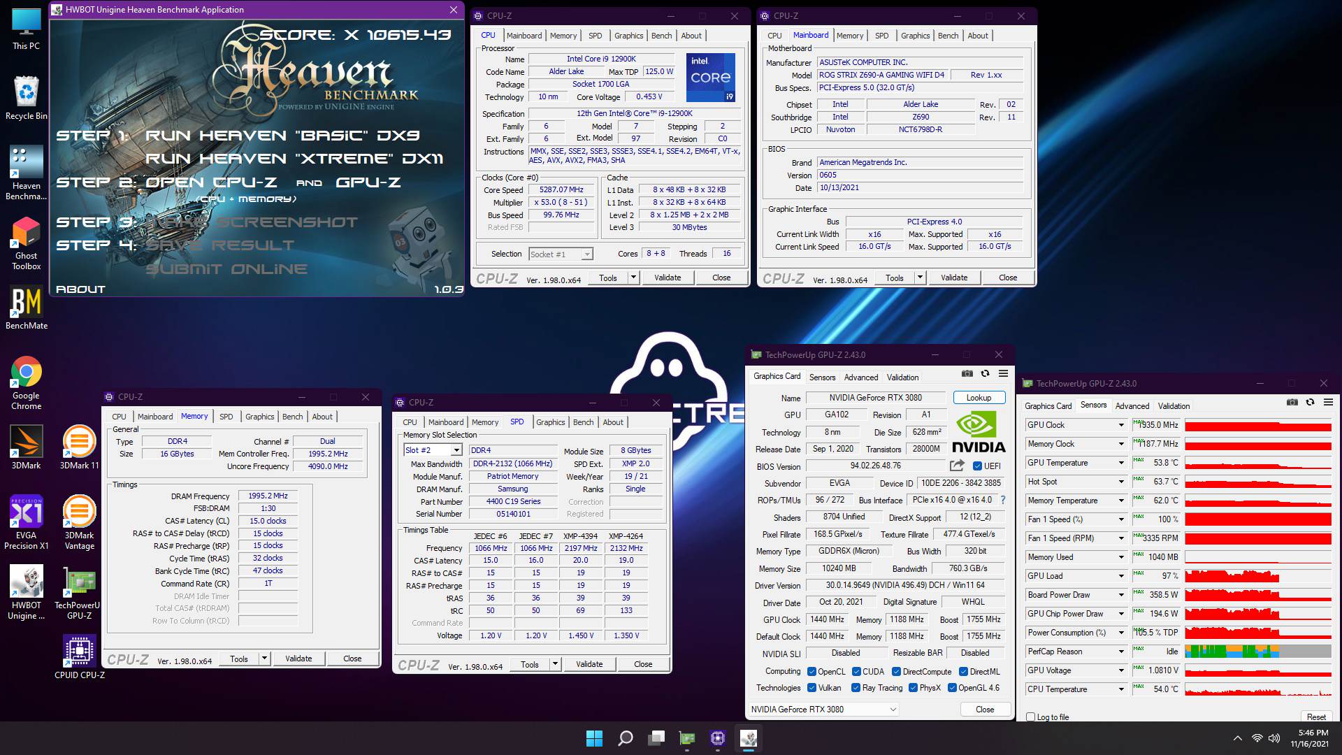Open the NVIDIA GeForce RTX 3080 GPU selector dropdown

(823, 710)
